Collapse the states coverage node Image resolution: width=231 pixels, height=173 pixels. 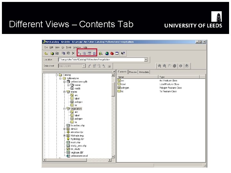point(64,92)
